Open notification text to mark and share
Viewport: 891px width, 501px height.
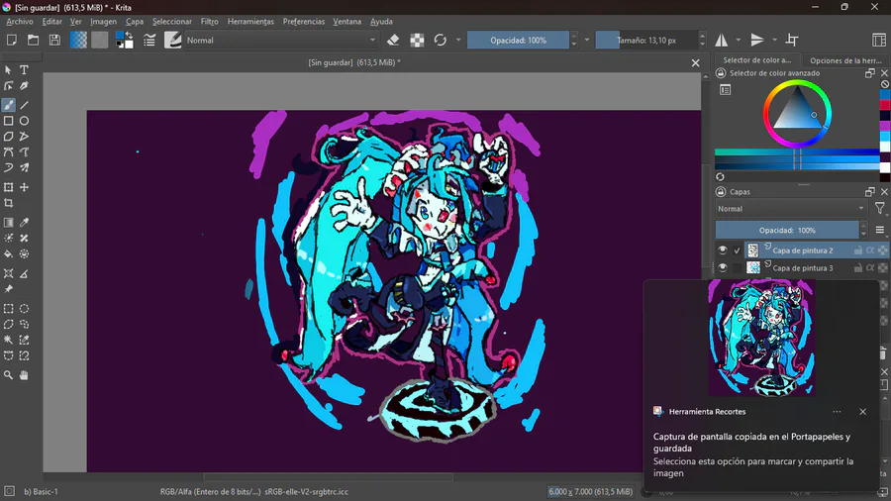click(753, 467)
